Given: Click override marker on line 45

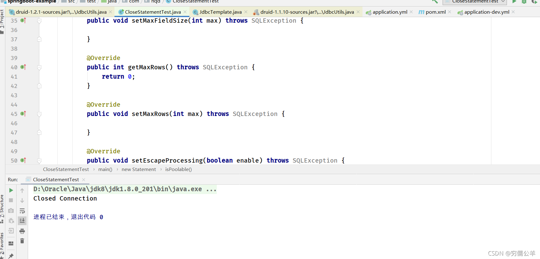Looking at the screenshot, I should [x=23, y=114].
